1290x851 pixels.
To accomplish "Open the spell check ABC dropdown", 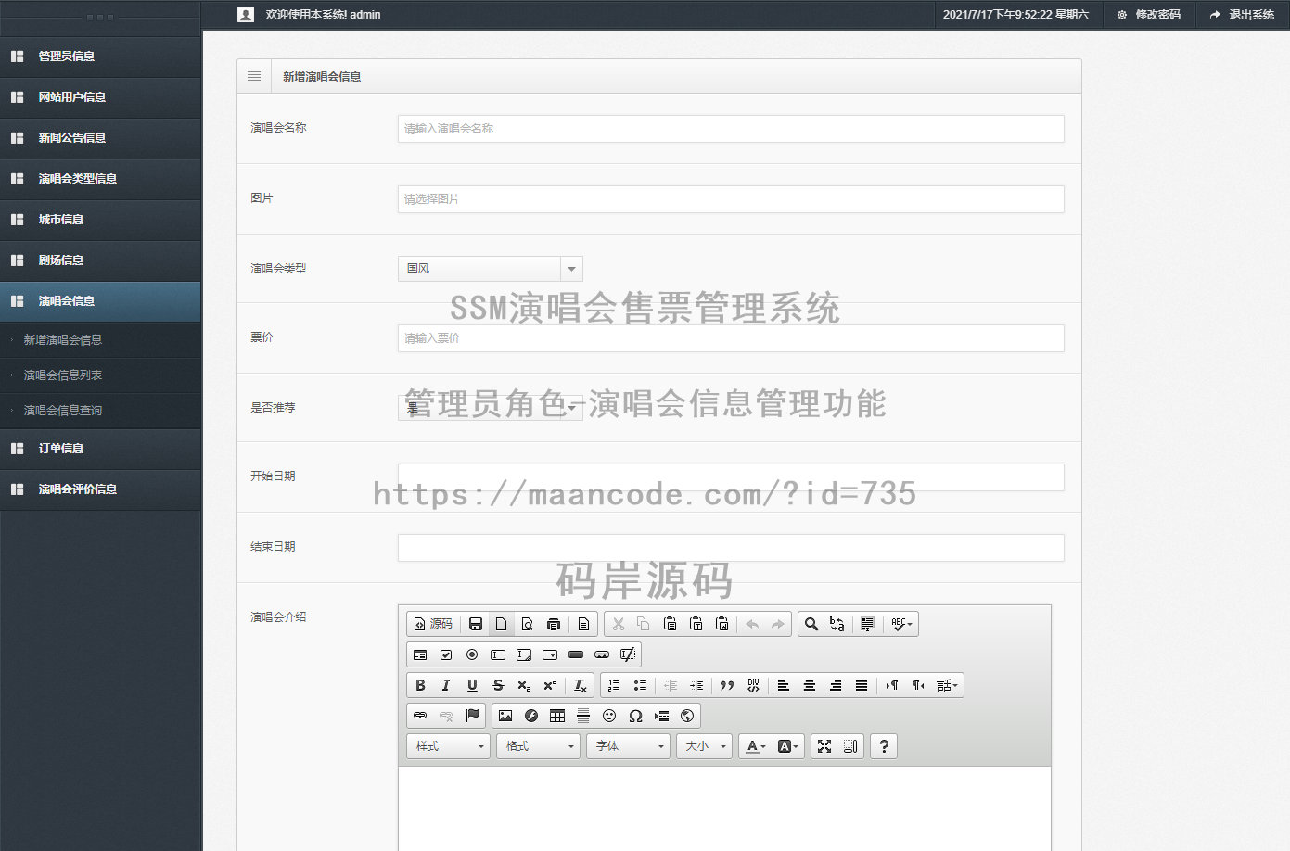I will (902, 624).
